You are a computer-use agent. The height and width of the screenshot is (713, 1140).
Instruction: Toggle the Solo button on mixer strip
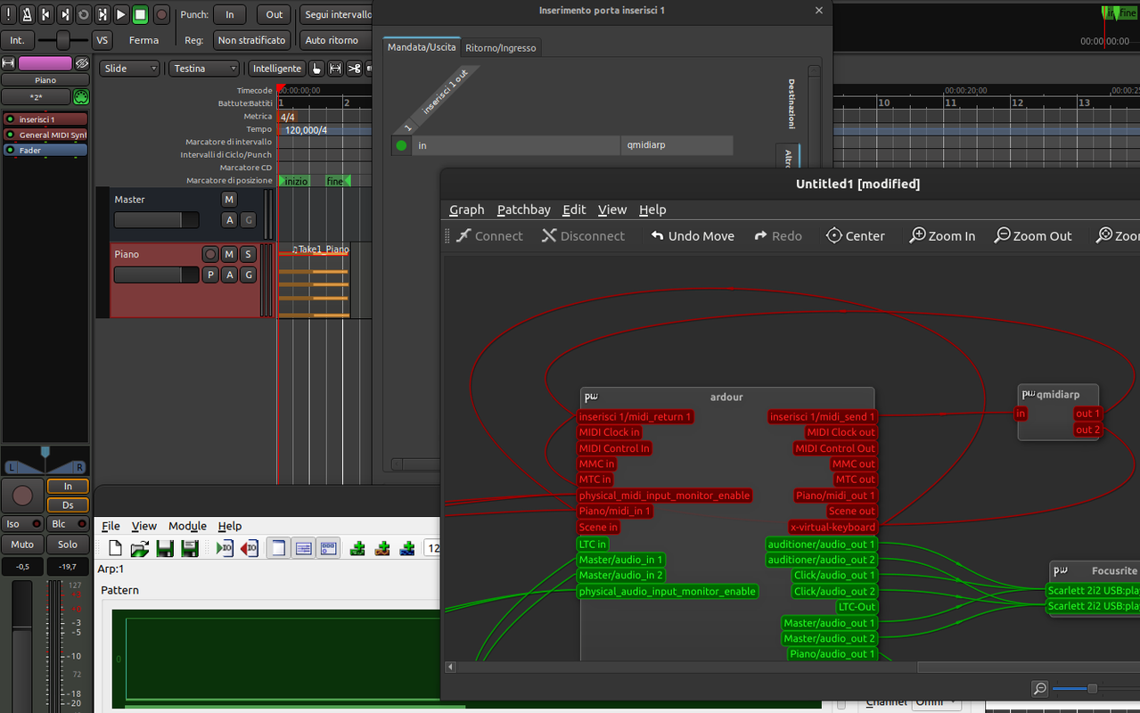[x=68, y=545]
